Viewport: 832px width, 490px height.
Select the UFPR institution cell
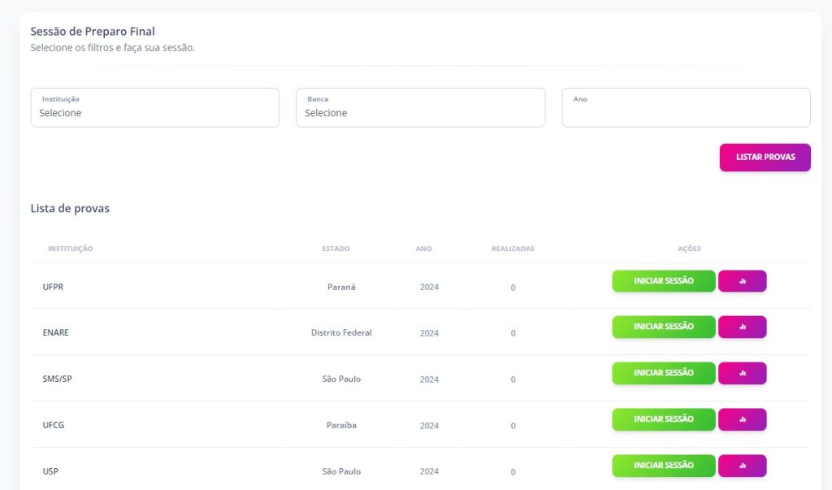point(53,287)
